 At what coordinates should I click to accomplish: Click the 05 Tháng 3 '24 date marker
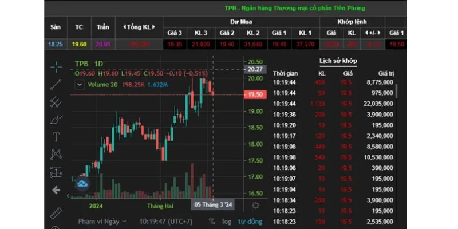point(213,205)
